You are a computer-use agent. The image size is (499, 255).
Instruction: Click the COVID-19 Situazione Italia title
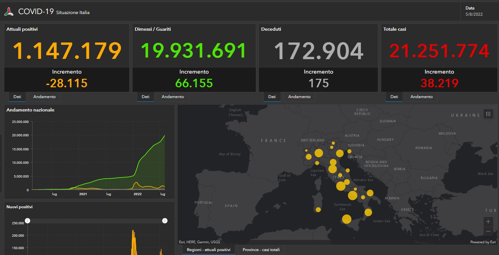[54, 12]
